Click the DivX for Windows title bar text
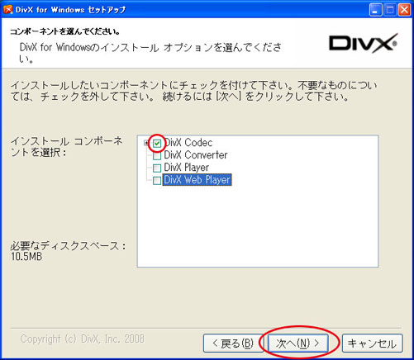 70,10
